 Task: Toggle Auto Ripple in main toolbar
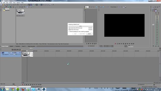[33, 5]
